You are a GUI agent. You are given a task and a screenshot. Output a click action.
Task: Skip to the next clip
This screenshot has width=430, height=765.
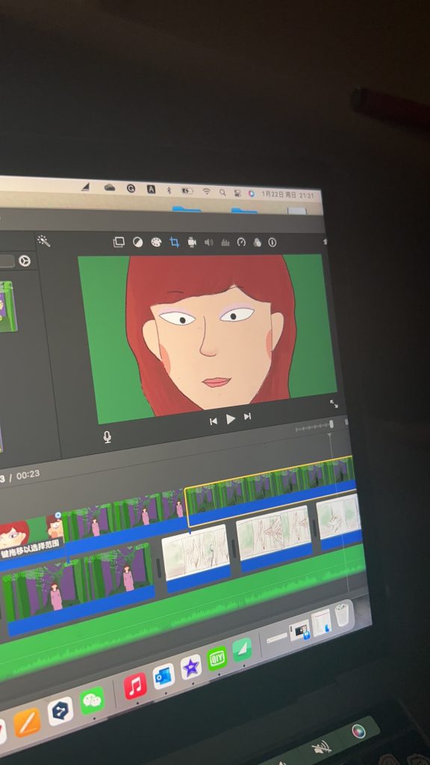click(247, 416)
